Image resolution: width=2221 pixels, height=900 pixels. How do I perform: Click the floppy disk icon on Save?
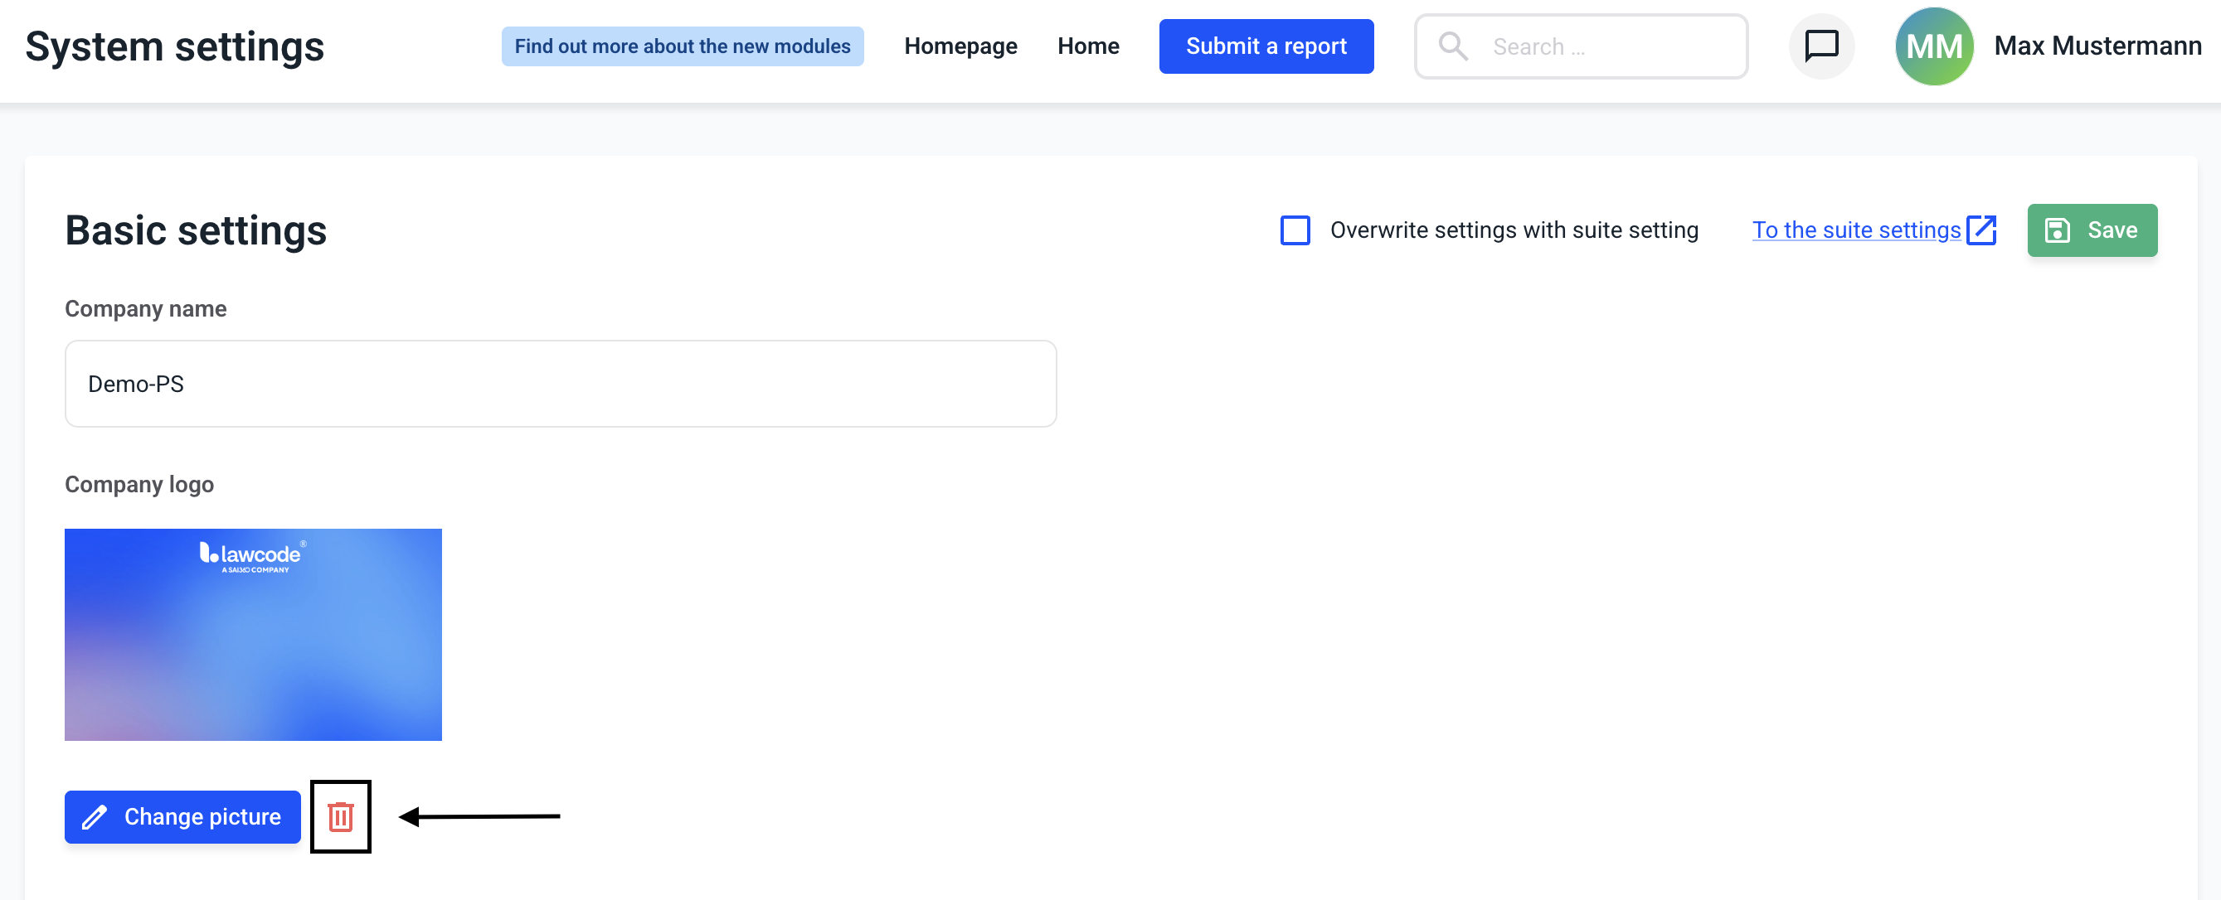pos(2057,230)
